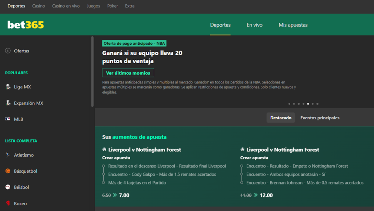Click 'Empate o Nottingham Forest' selection line
The height and width of the screenshot is (211, 374).
click(x=297, y=166)
